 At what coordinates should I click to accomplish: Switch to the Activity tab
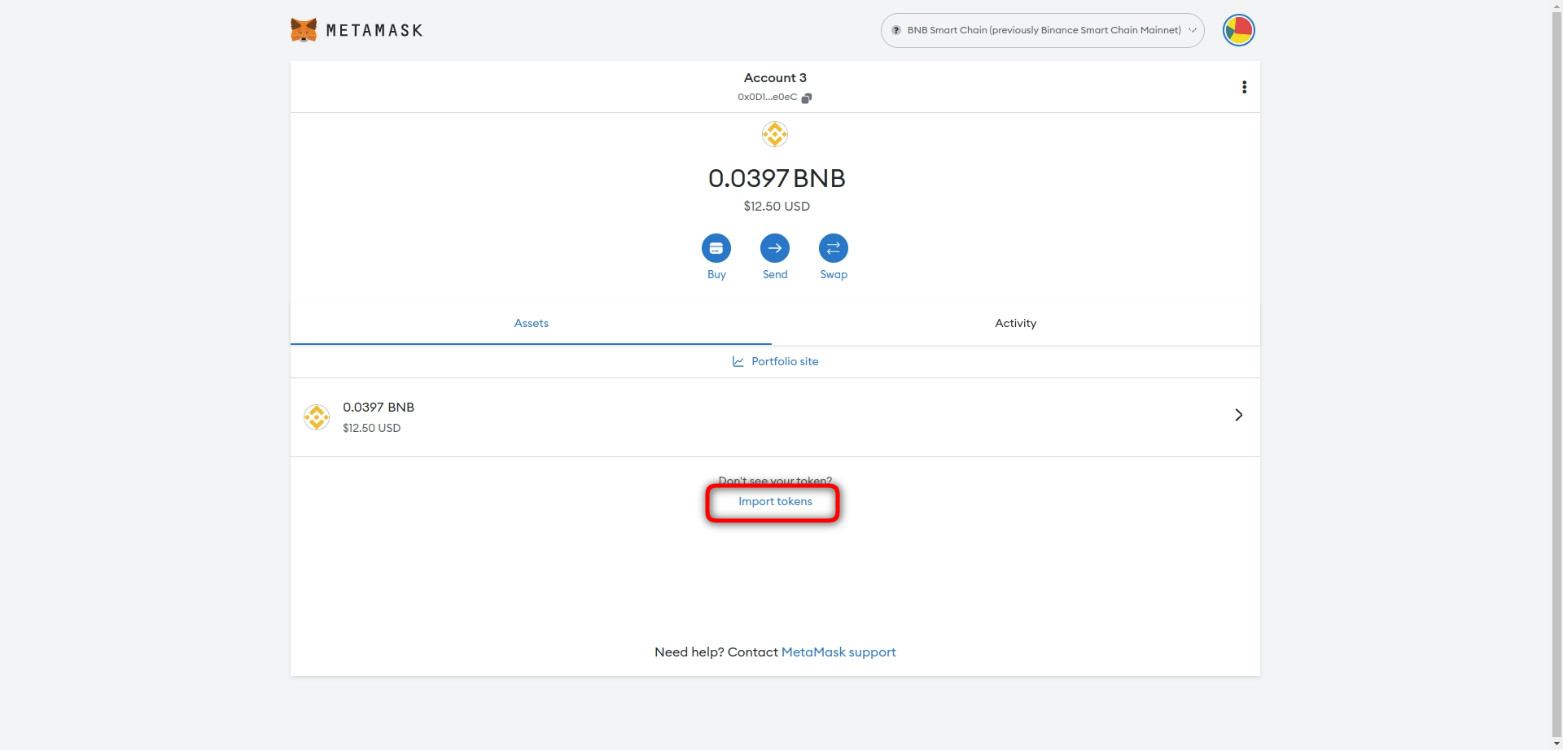tap(1015, 323)
